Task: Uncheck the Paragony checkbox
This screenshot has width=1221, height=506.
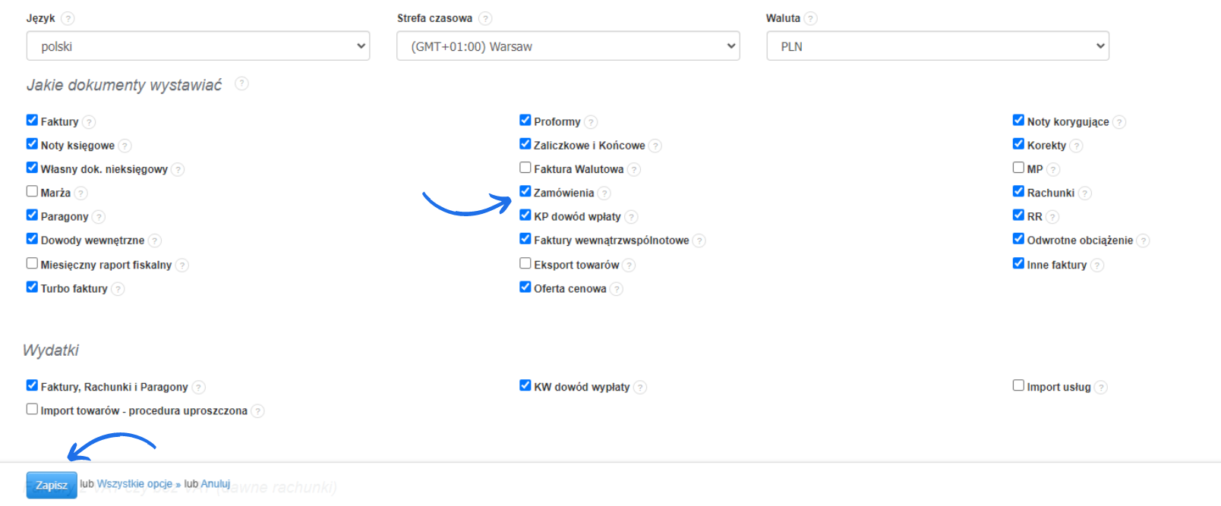Action: click(32, 215)
